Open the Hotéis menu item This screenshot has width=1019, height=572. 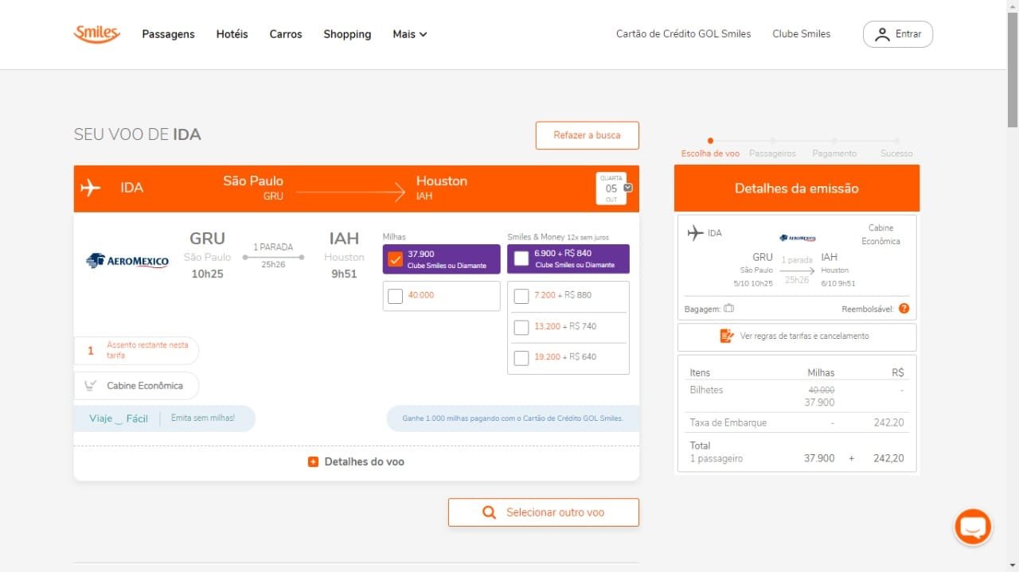tap(232, 34)
